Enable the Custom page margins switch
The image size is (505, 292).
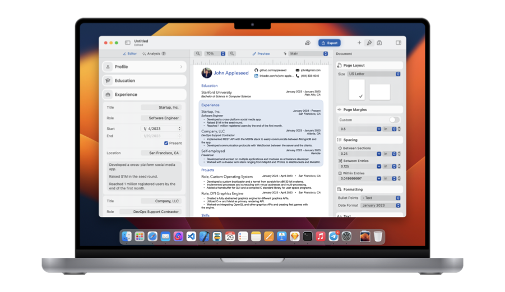click(395, 120)
